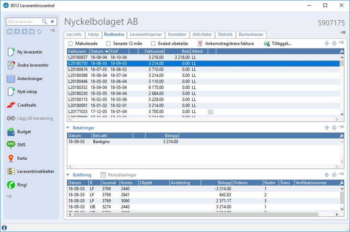The width and height of the screenshot is (350, 232).
Task: Open invoice section options menu
Action: pos(342,43)
